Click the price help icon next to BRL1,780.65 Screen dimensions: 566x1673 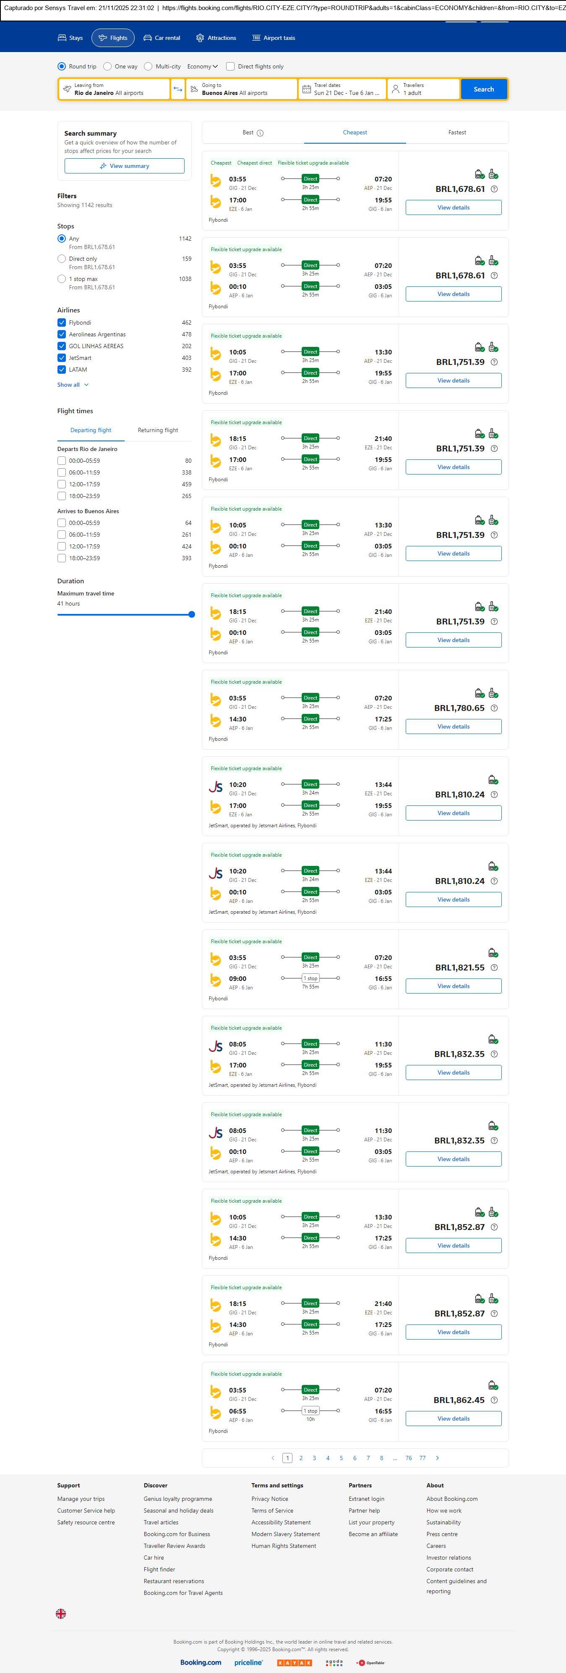point(494,708)
